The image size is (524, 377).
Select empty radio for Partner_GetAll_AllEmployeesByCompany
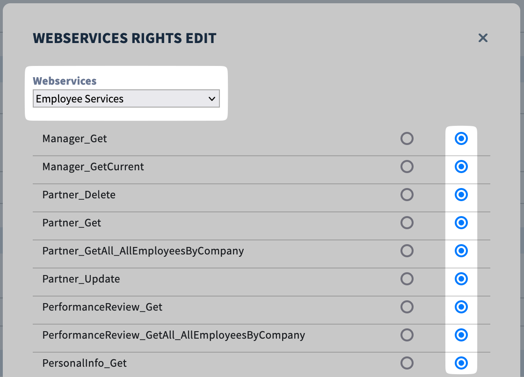click(x=407, y=251)
